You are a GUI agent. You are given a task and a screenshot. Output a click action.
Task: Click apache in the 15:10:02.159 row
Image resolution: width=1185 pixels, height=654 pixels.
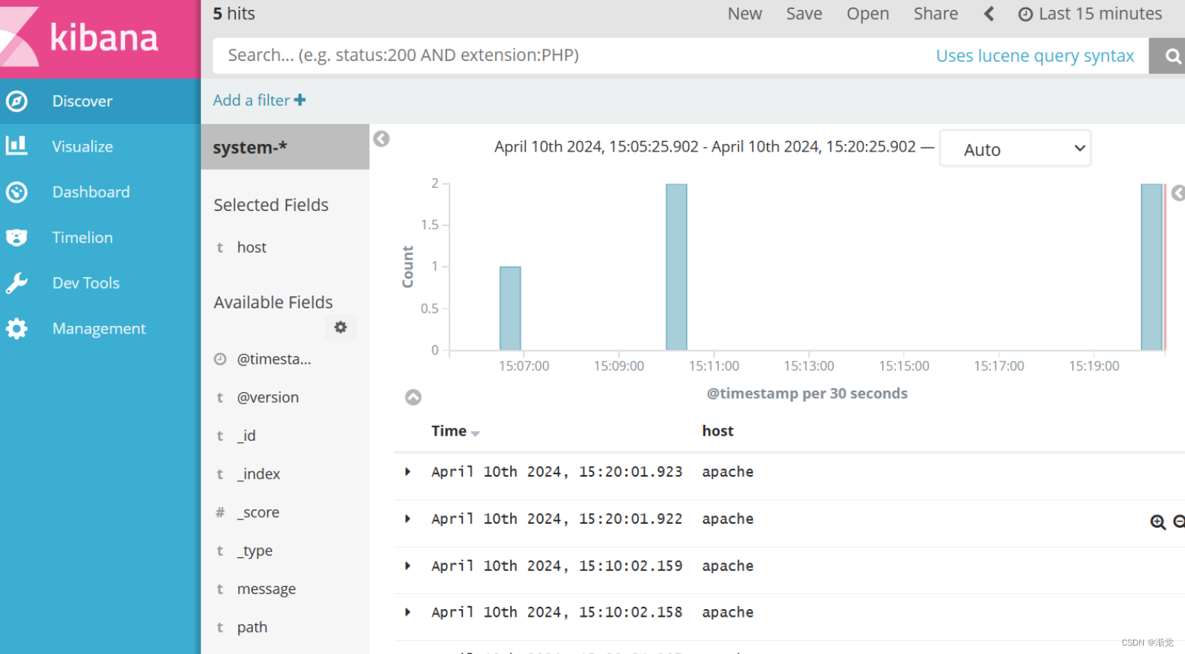[728, 566]
